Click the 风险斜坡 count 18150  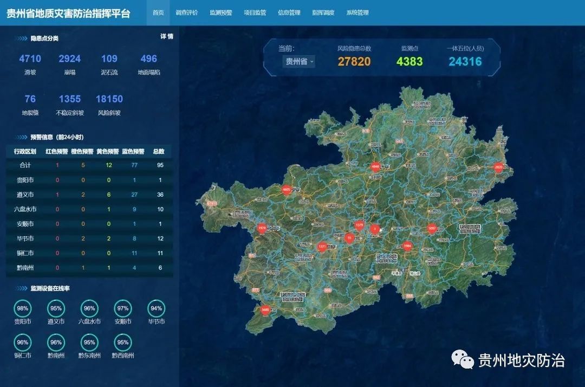coord(109,99)
